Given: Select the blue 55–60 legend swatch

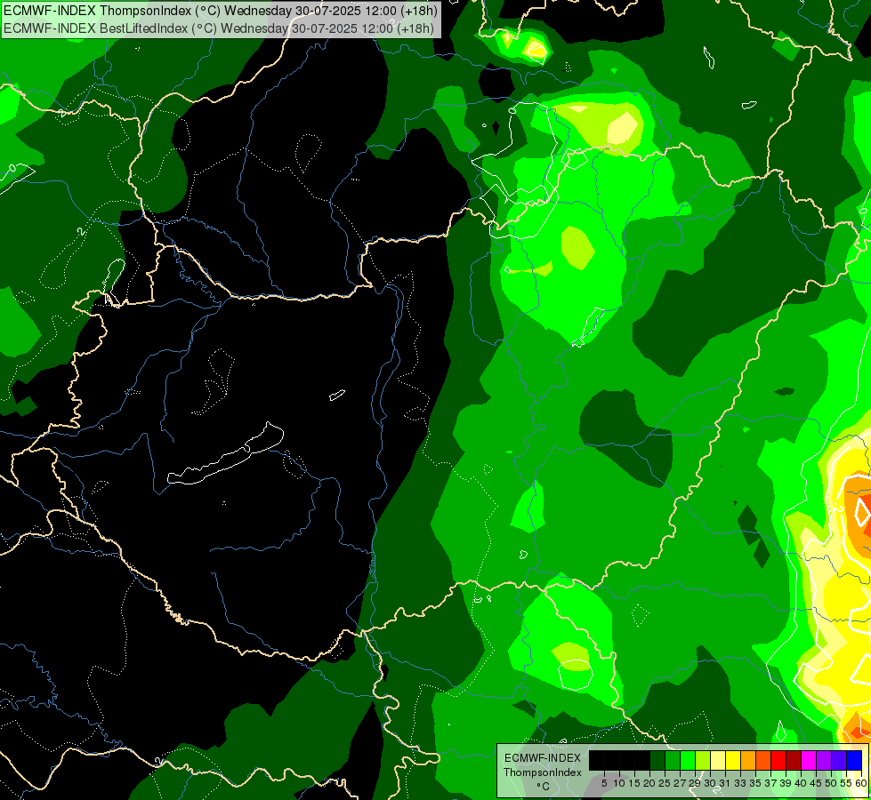Looking at the screenshot, I should pyautogui.click(x=854, y=760).
